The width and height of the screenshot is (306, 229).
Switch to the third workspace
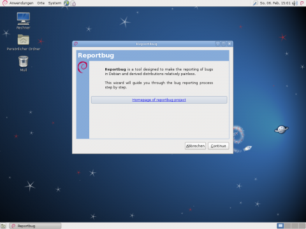click(295, 226)
